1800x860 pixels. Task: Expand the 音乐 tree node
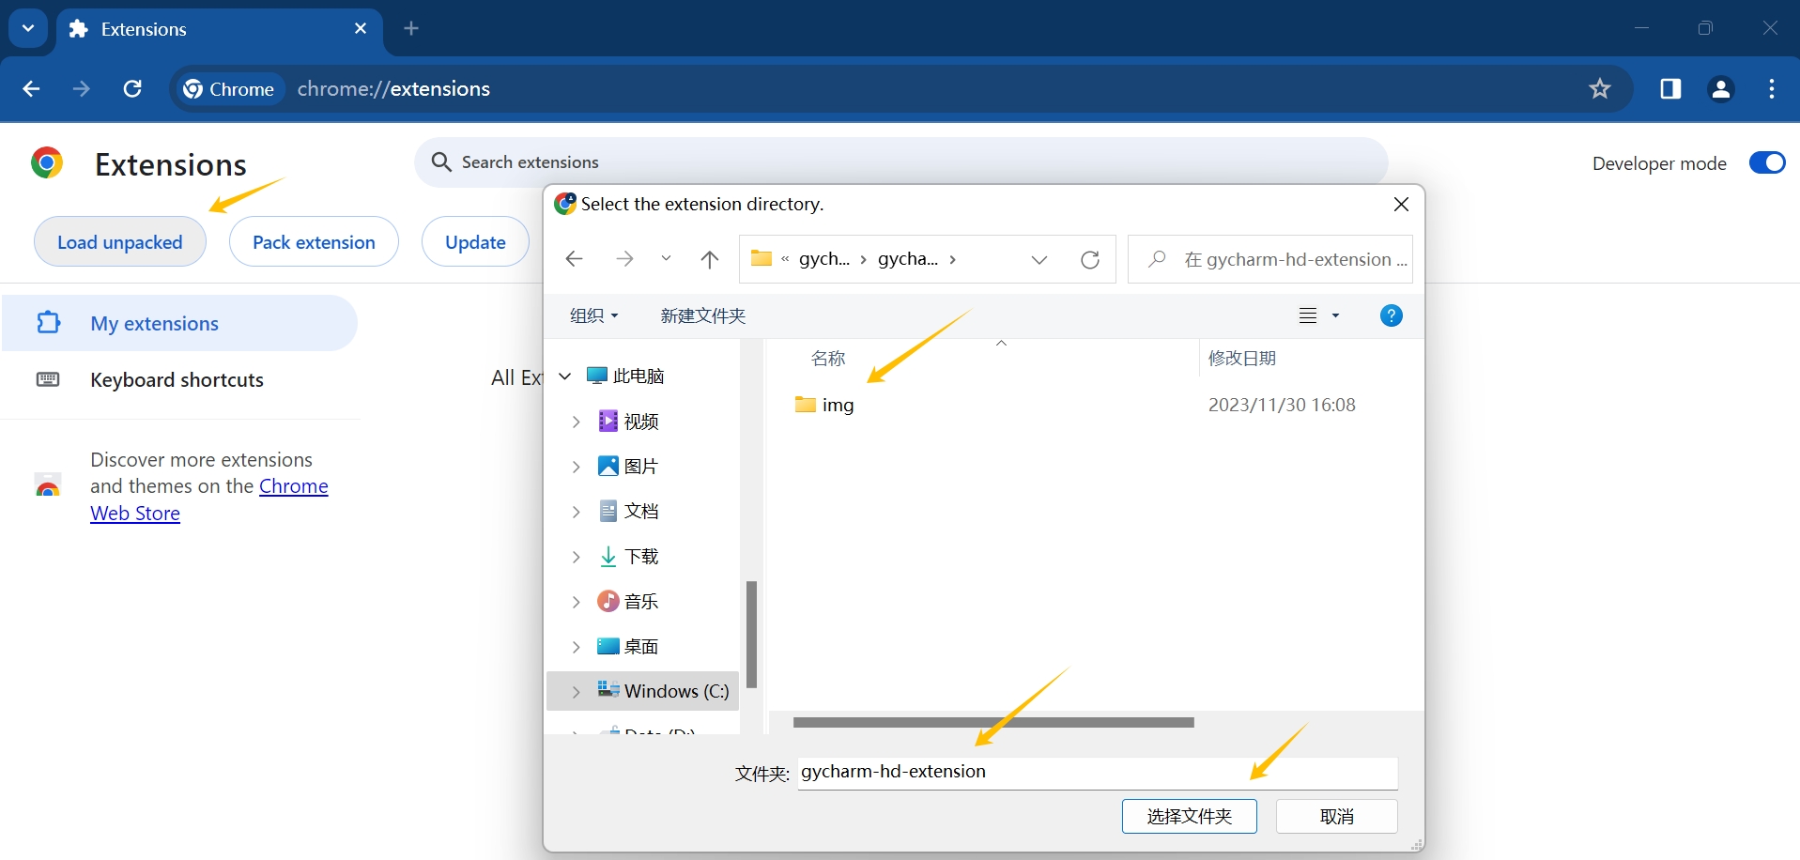pos(577,602)
